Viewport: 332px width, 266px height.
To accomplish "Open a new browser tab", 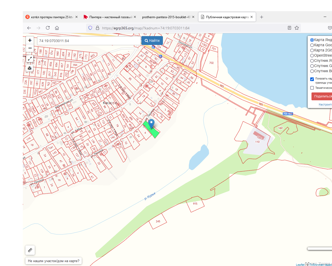I will (262, 17).
